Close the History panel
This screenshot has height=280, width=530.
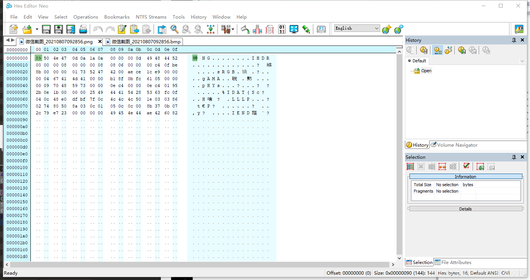point(522,40)
